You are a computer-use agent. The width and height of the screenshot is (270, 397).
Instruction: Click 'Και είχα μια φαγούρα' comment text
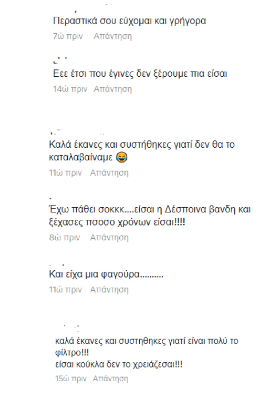point(106,274)
